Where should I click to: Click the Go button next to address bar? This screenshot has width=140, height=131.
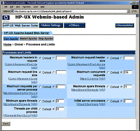click(134, 11)
